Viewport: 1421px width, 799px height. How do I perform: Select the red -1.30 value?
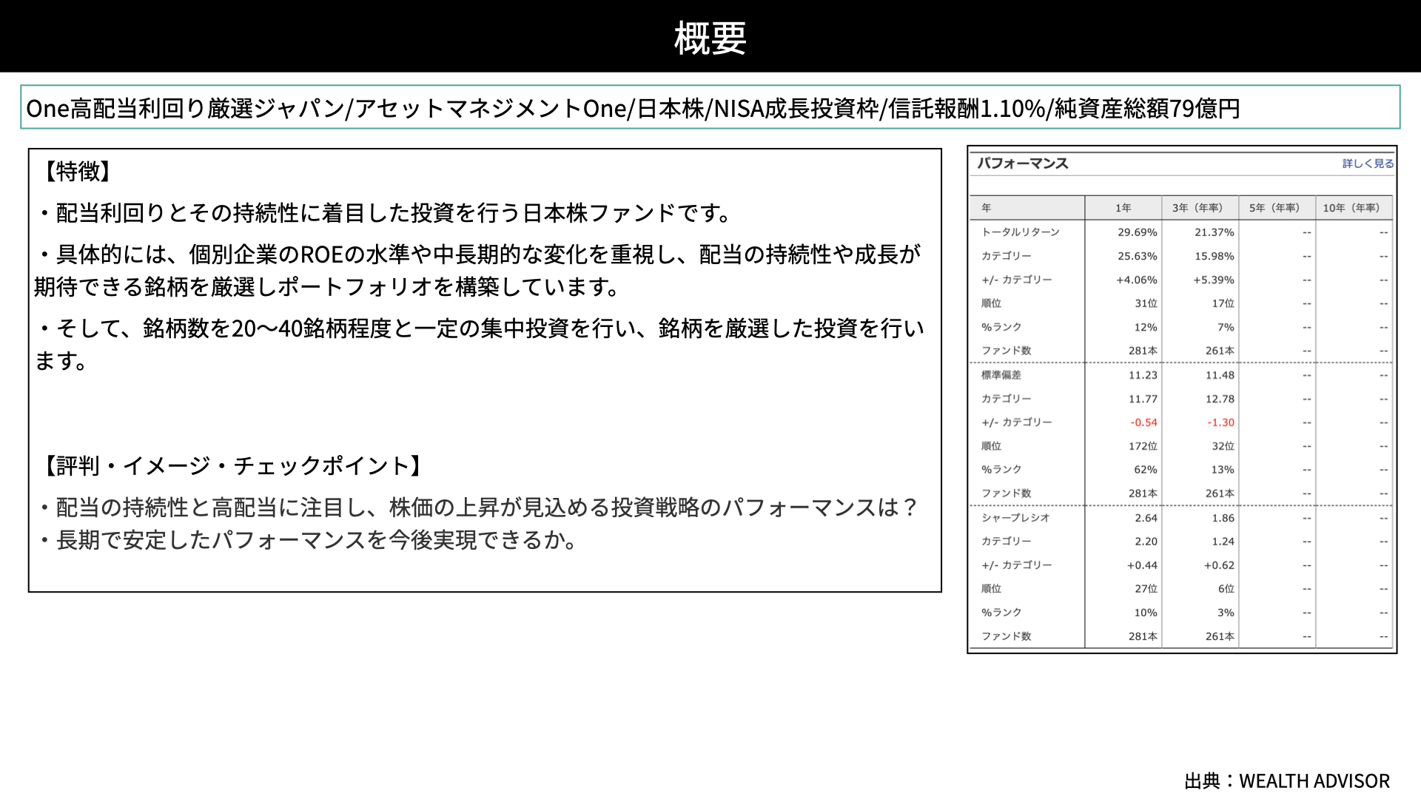pyautogui.click(x=1221, y=422)
